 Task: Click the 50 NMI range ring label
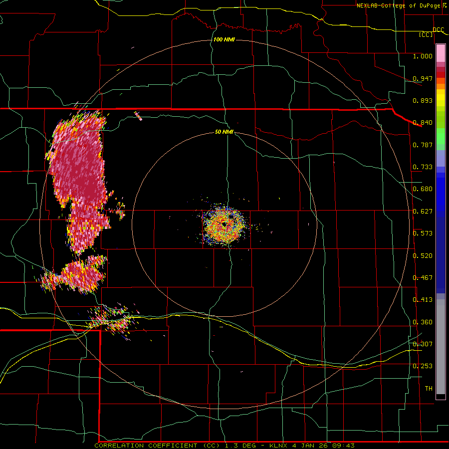coord(224,132)
